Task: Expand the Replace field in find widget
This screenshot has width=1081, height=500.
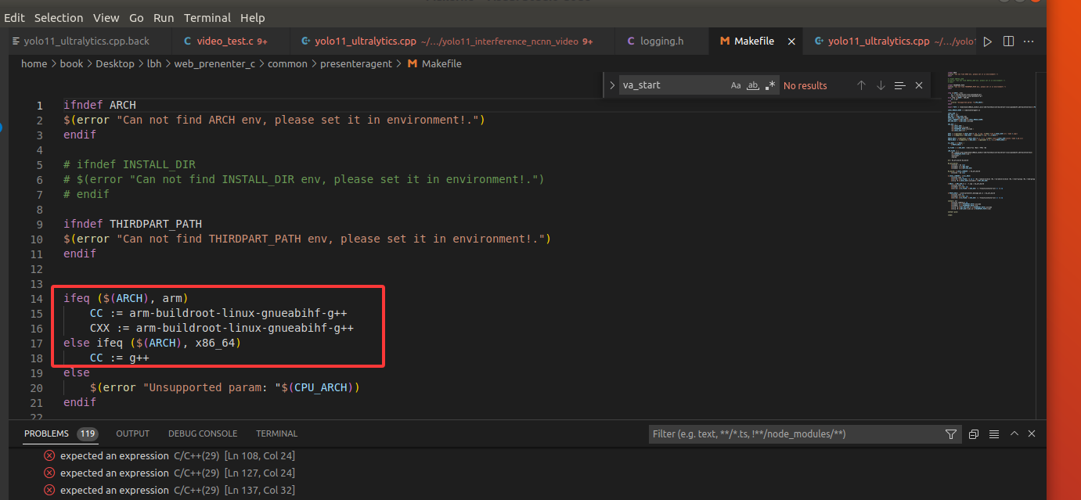Action: (612, 85)
